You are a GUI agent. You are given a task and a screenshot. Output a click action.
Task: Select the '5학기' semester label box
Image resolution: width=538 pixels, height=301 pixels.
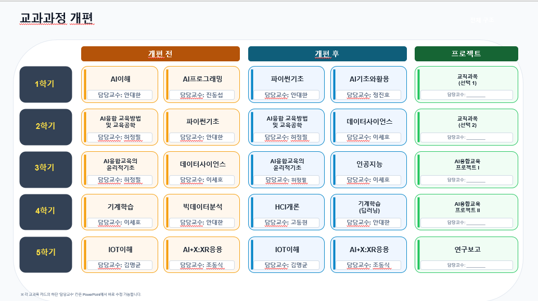click(x=46, y=254)
